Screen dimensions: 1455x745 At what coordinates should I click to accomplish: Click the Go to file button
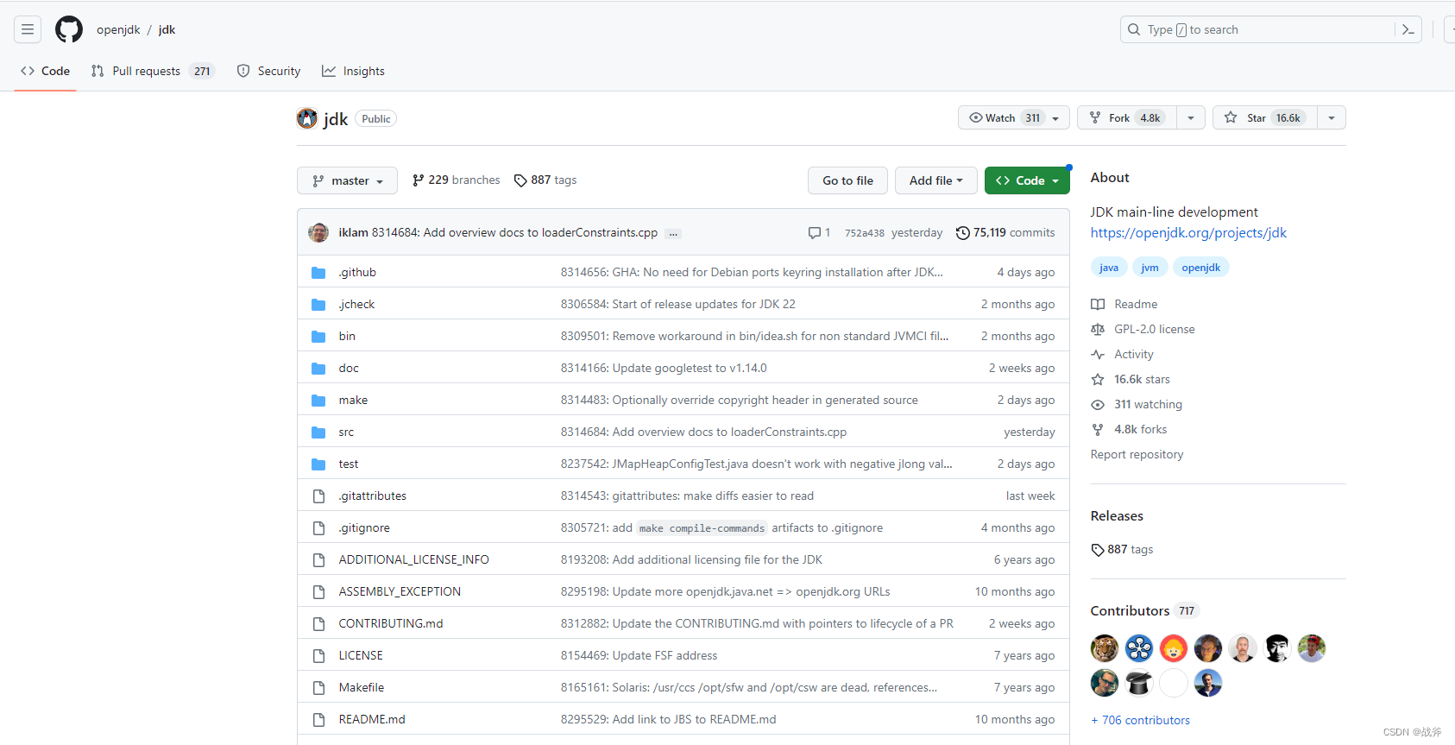[848, 180]
